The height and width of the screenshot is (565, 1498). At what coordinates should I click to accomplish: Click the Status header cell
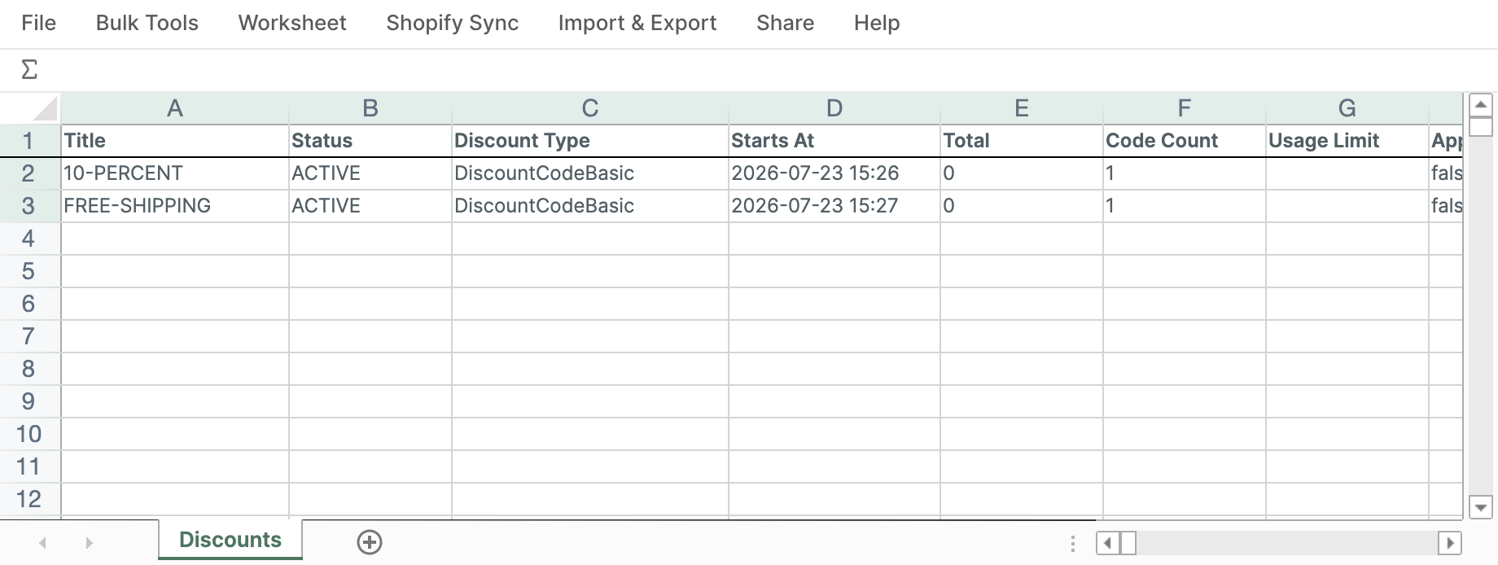click(x=370, y=141)
